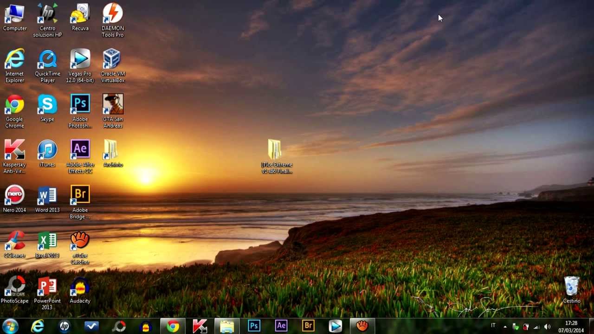Open PhotoScape from the taskbar
Image resolution: width=594 pixels, height=334 pixels.
tap(119, 327)
